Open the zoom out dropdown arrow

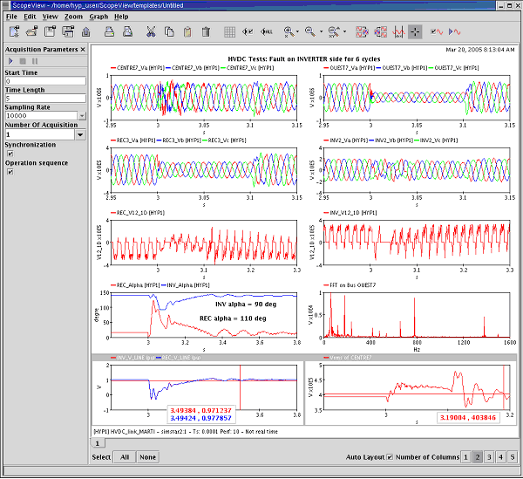pos(323,31)
